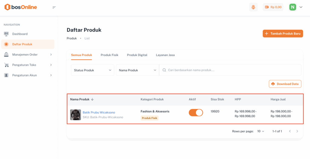Expand the profile menu chevron
Image resolution: width=310 pixels, height=159 pixels.
click(x=301, y=7)
